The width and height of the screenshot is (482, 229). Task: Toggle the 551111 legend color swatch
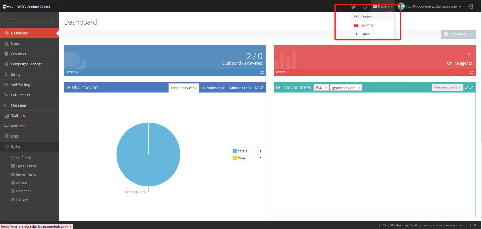pyautogui.click(x=235, y=151)
